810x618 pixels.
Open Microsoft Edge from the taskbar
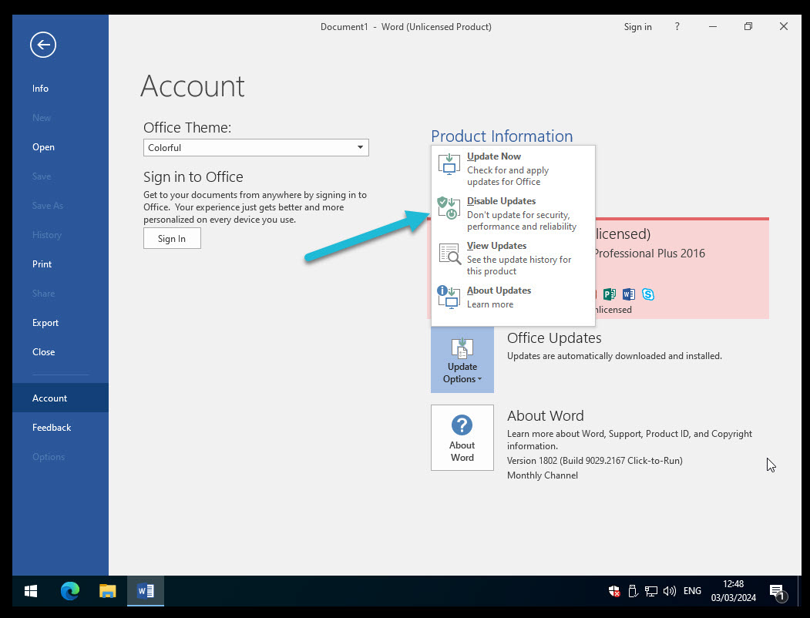pyautogui.click(x=70, y=591)
